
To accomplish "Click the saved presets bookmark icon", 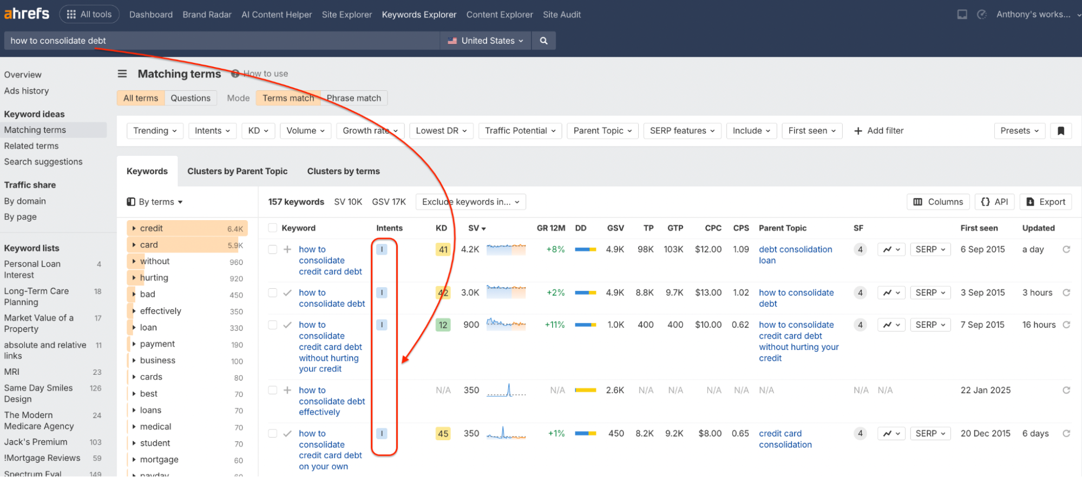I will tap(1061, 131).
